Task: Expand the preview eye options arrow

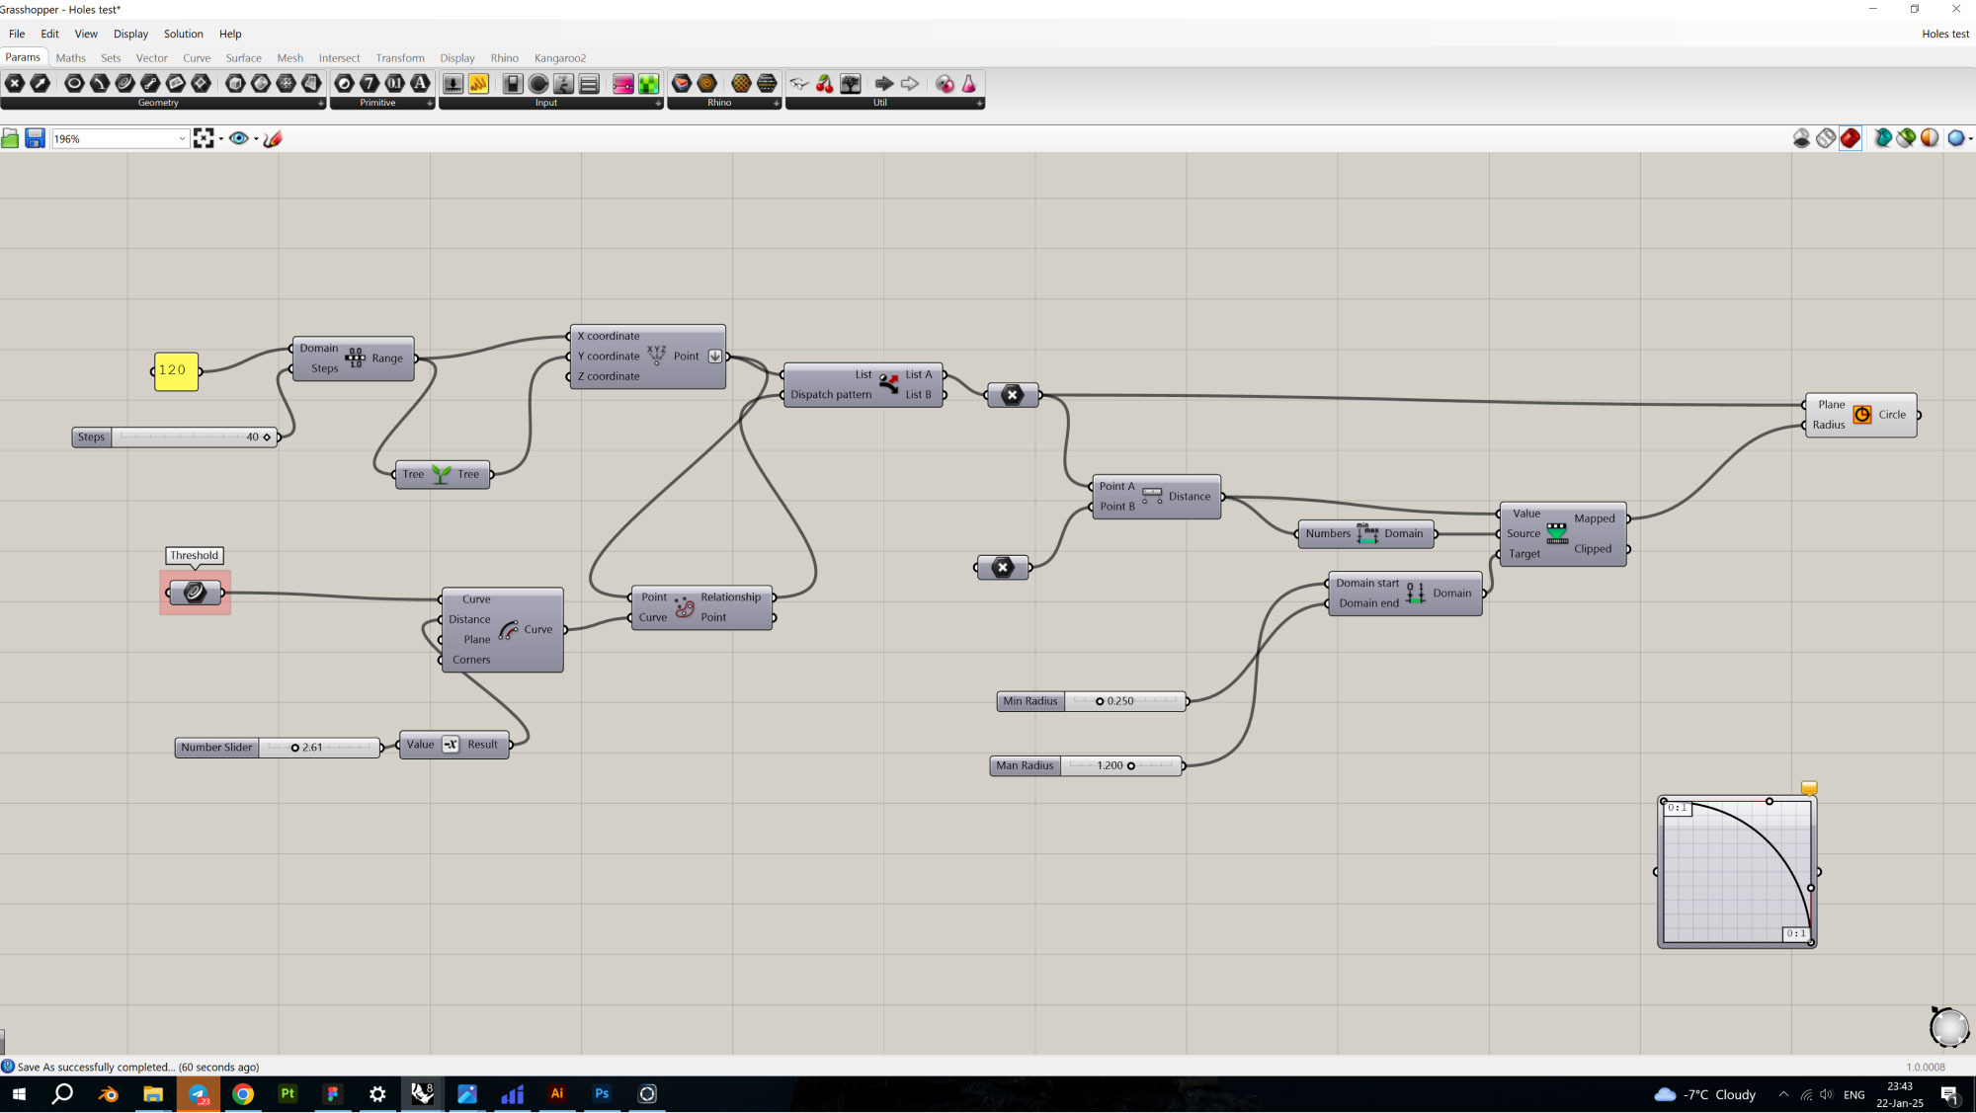Action: 256,139
